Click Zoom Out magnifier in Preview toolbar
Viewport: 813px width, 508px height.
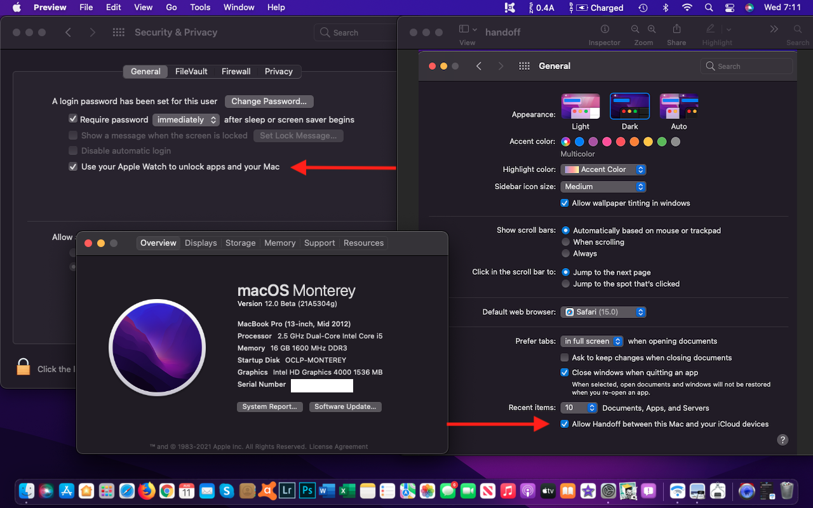click(x=635, y=29)
